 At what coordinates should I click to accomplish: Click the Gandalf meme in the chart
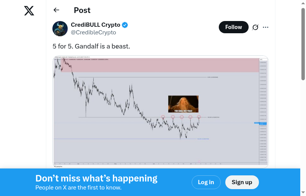point(183,104)
